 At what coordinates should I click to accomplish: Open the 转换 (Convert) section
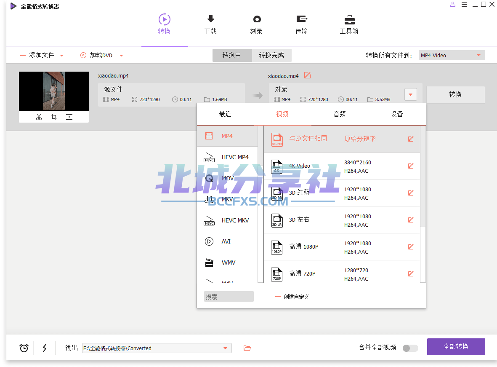point(164,24)
